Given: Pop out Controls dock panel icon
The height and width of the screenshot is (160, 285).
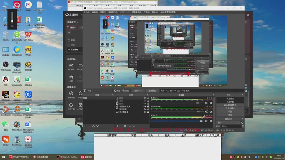Looking at the screenshot, I should [243, 95].
